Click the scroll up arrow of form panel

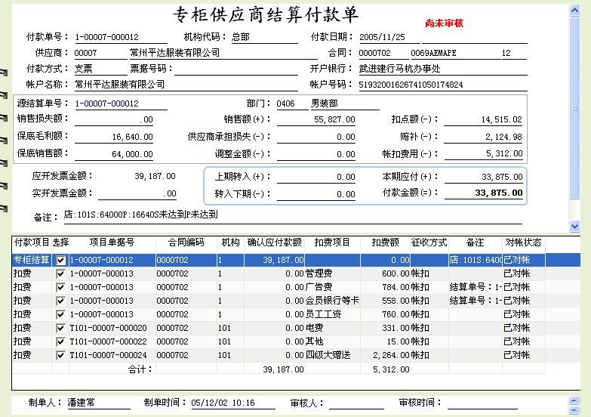574,10
